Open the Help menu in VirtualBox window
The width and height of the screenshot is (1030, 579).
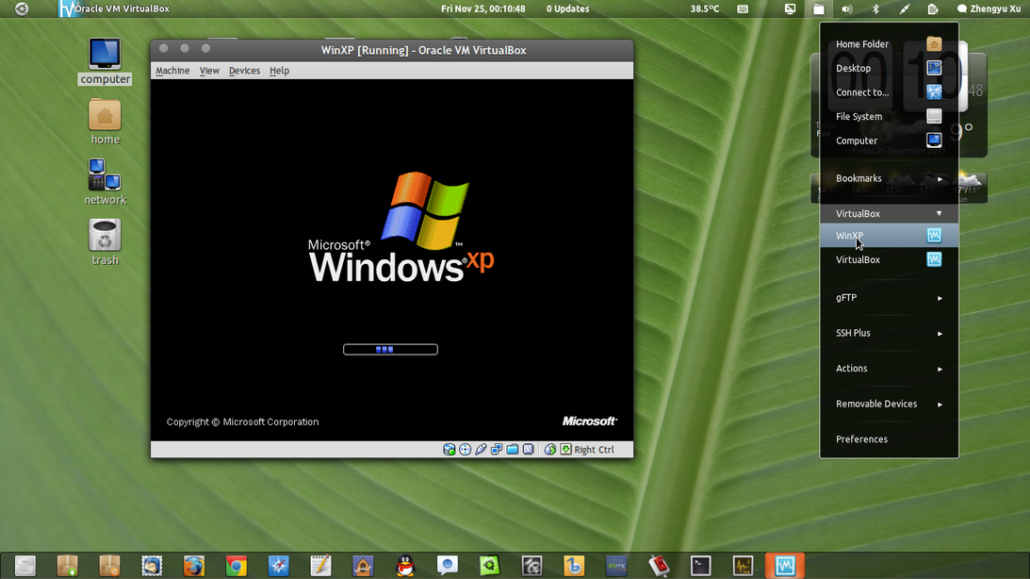279,71
